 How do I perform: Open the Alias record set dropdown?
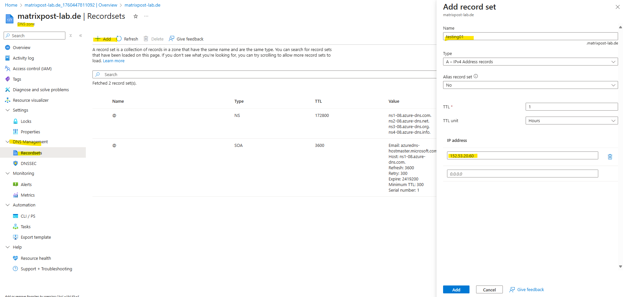[530, 85]
